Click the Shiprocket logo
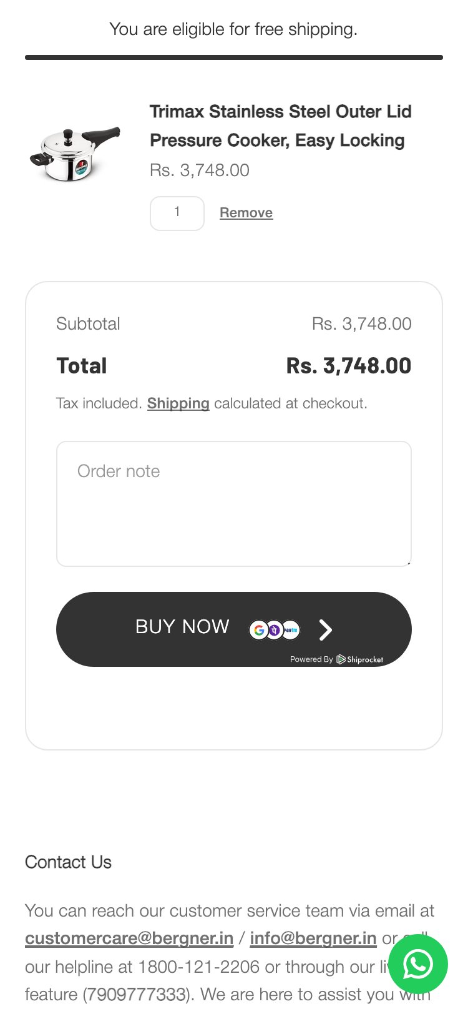This screenshot has height=1014, width=468. (360, 659)
